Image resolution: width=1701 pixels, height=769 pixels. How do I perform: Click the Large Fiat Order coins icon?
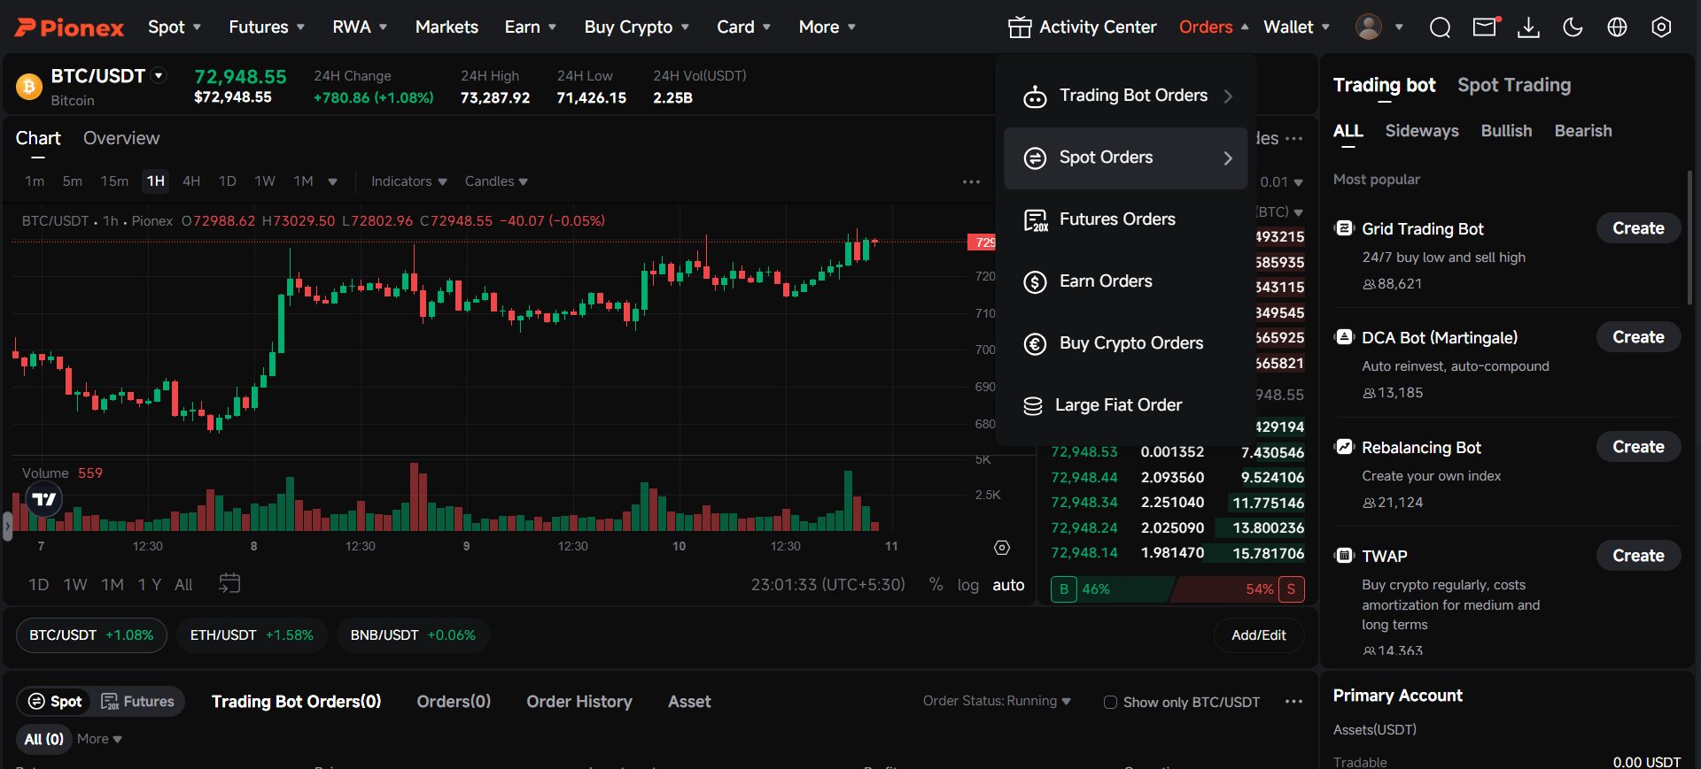1033,406
